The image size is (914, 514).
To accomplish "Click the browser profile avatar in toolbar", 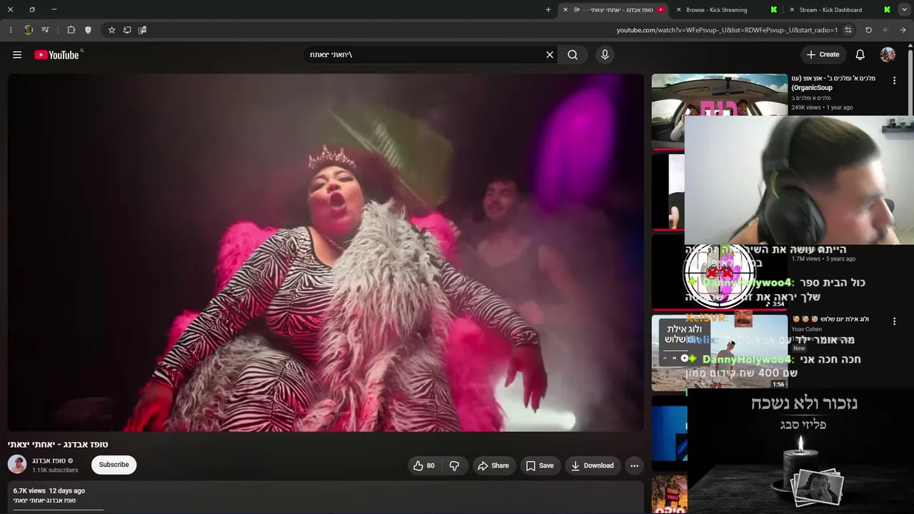I will pyautogui.click(x=29, y=30).
